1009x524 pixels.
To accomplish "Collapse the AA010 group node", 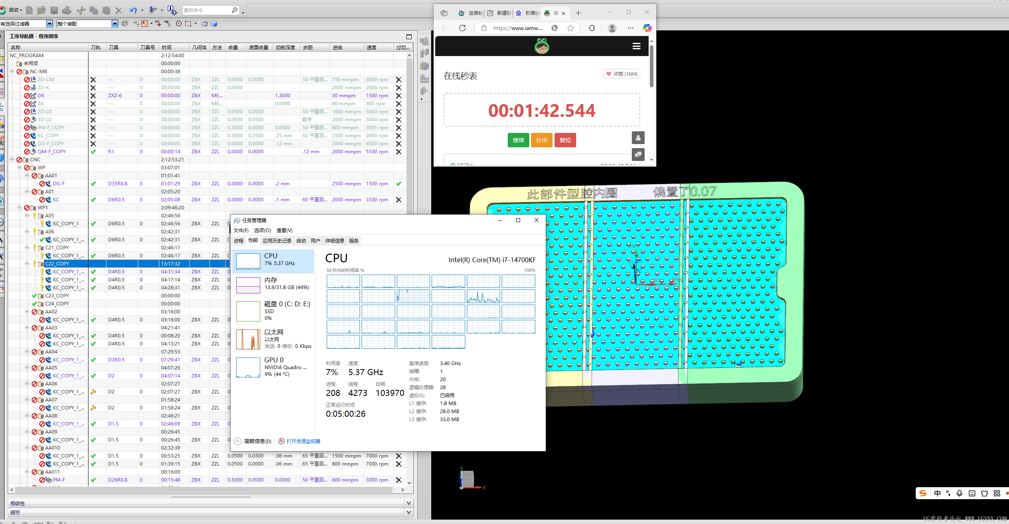I will (27, 448).
